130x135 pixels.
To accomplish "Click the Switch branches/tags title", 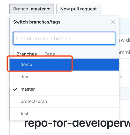I will (37, 22).
